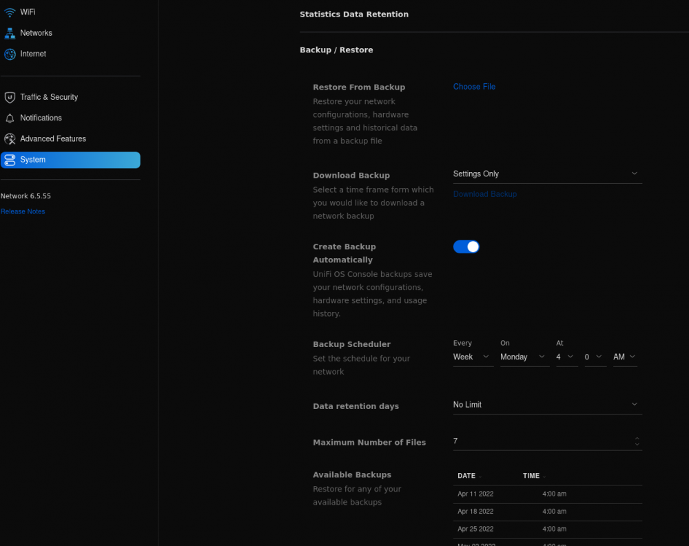The height and width of the screenshot is (546, 689).
Task: Toggle Create Backup Automatically switch
Action: (x=466, y=247)
